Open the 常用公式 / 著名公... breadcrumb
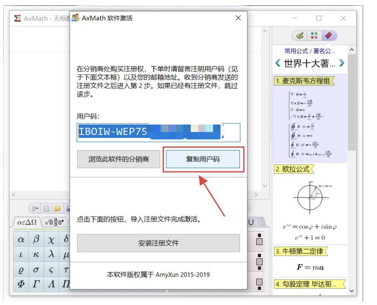 [x=310, y=51]
